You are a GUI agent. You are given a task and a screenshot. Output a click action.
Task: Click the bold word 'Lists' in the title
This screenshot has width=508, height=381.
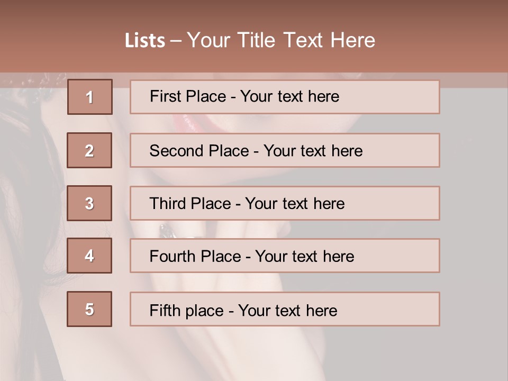click(145, 41)
